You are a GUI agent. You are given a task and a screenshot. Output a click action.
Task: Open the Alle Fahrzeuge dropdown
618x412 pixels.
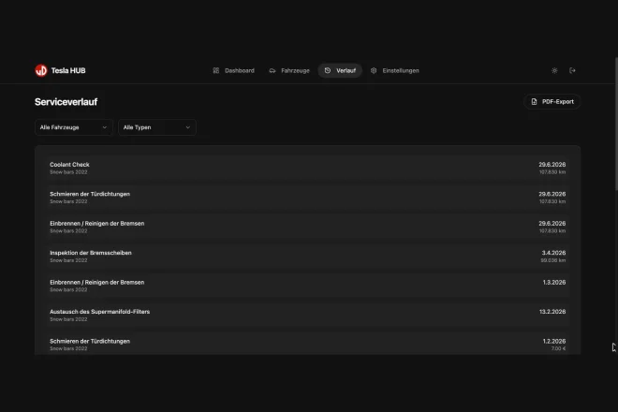coord(74,127)
